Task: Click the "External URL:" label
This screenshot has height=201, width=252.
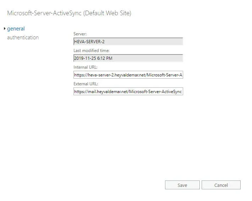Action: 86,84
